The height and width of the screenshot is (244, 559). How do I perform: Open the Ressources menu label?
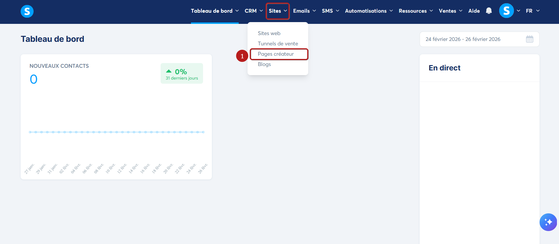pos(413,11)
